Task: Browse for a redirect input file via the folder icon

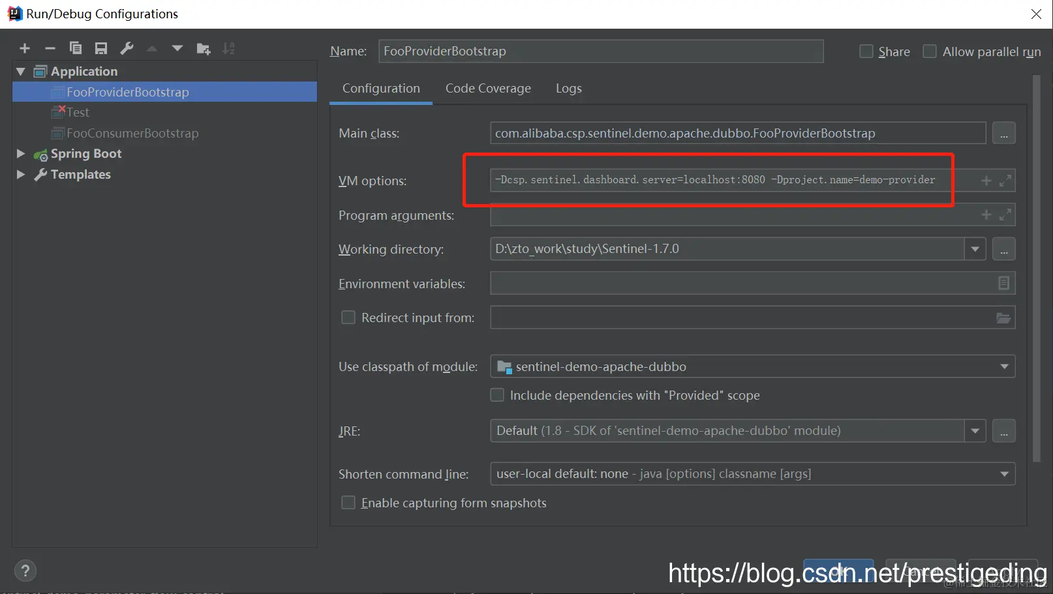Action: [1003, 318]
